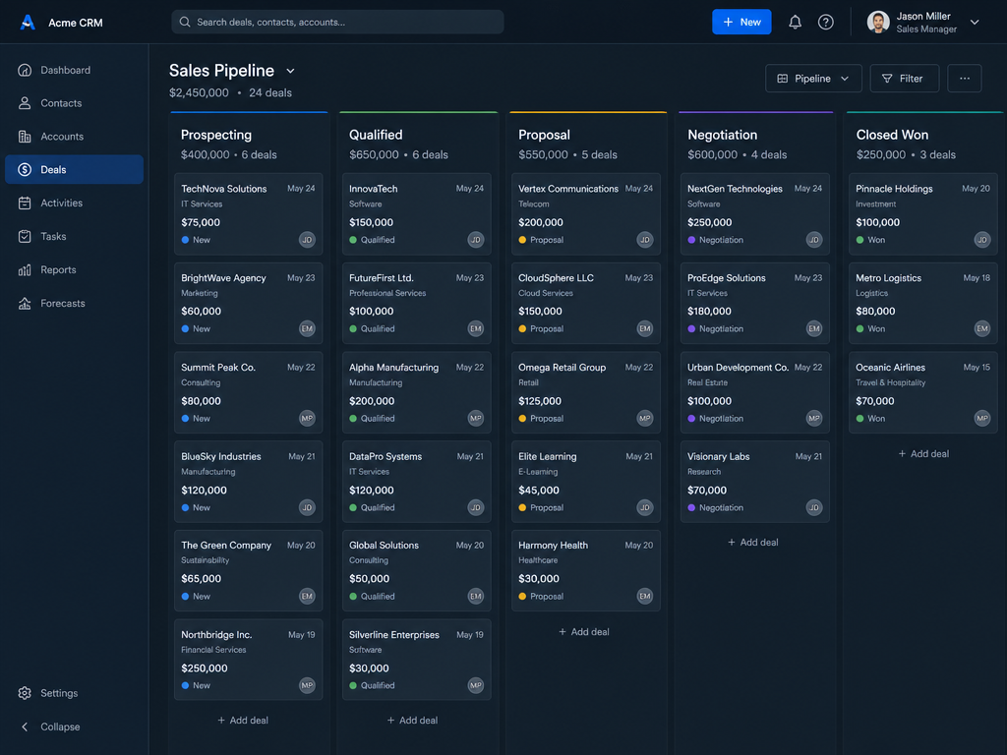Viewport: 1007px width, 755px height.
Task: Focus the search deals, contacts, accounts field
Action: click(x=337, y=22)
